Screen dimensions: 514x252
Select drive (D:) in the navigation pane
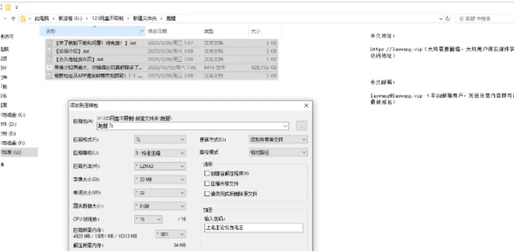tap(9, 124)
